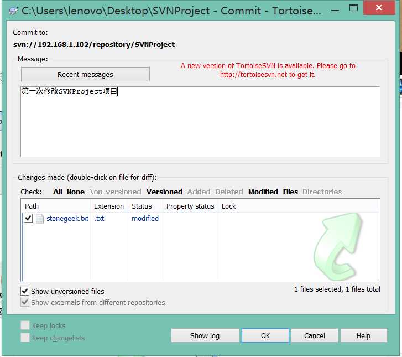
Task: Click the Show log button
Action: 205,335
